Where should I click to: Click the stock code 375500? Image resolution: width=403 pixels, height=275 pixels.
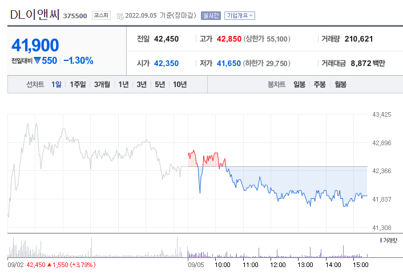pos(75,16)
